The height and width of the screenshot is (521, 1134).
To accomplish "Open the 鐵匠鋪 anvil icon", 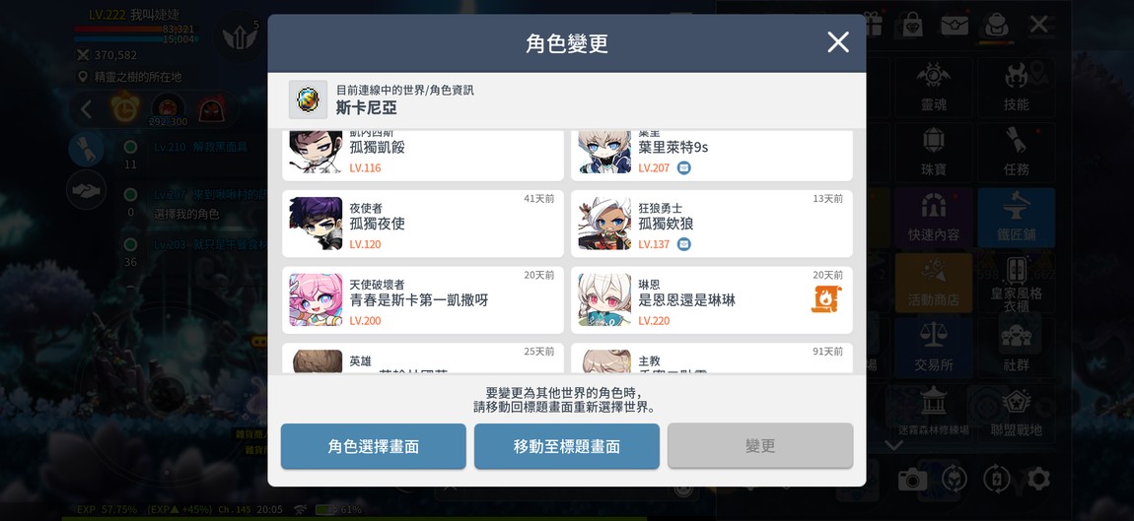I will (x=1016, y=218).
